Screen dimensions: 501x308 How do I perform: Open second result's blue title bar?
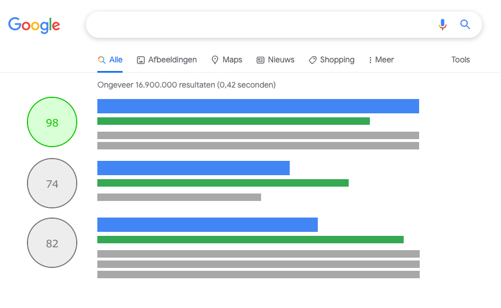click(x=194, y=168)
